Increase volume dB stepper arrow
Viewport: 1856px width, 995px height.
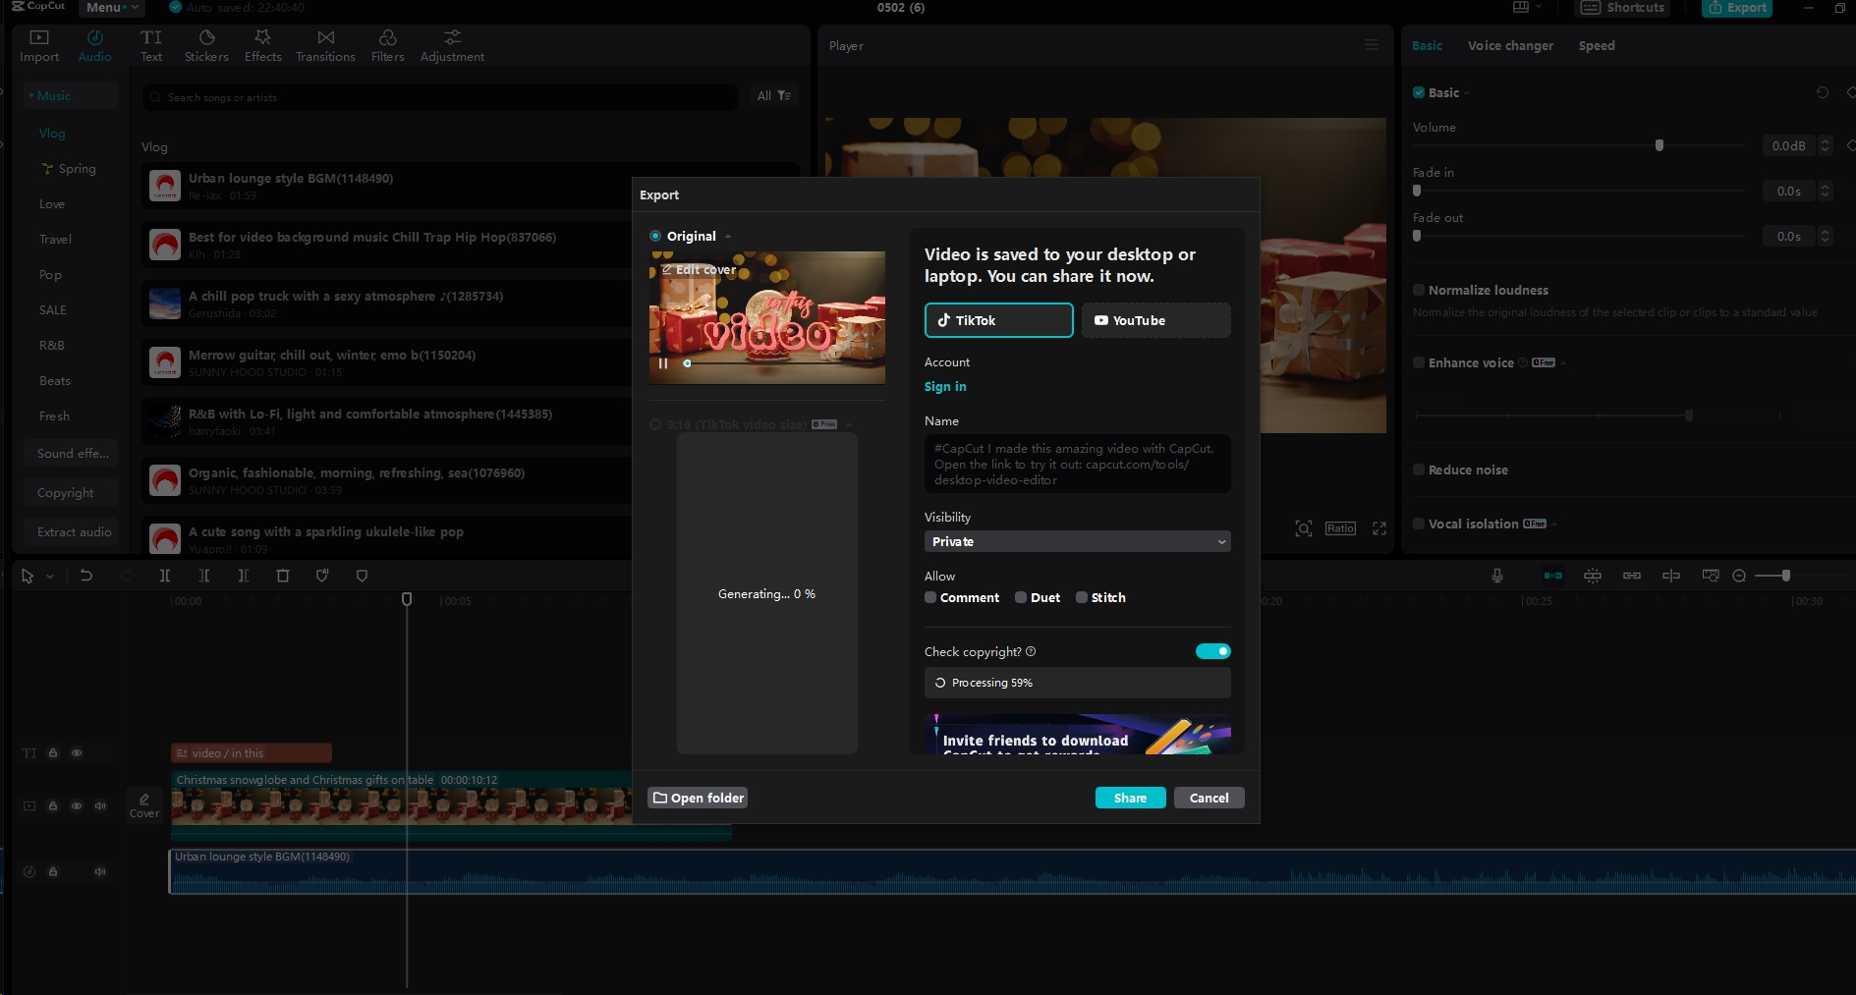click(1825, 141)
